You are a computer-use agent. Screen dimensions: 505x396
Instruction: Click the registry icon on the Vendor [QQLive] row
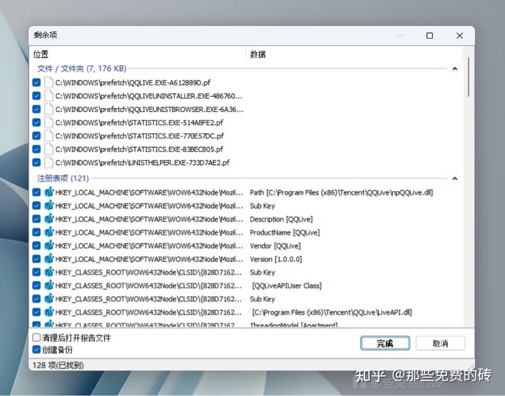[x=48, y=245]
